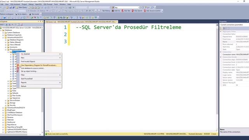Expand the Views (filtered) node
The width and height of the screenshot is (249, 140).
[5, 45]
